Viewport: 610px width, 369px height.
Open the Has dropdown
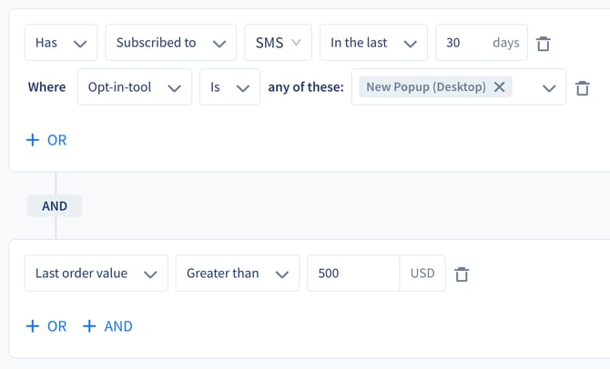click(x=61, y=43)
